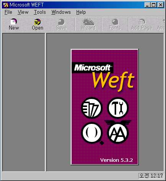
Task: Click the Microsoft Weft splash image
Action: pyautogui.click(x=105, y=107)
